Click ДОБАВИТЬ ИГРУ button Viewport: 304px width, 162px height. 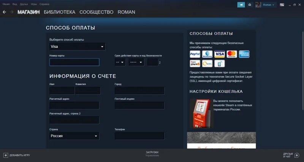pos(17,155)
